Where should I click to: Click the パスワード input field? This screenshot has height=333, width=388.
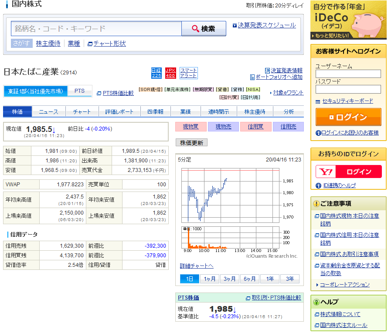point(348,89)
